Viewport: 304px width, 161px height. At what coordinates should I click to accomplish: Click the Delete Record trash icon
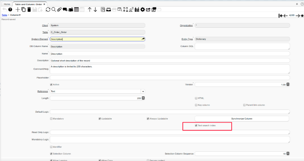(29, 9)
